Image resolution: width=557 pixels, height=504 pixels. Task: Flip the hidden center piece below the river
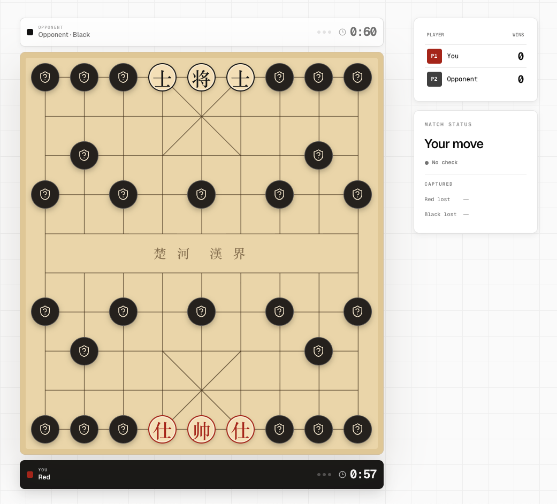(201, 312)
